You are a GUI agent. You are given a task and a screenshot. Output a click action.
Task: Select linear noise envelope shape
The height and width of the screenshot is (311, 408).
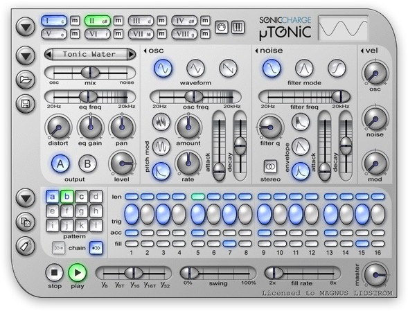tap(301, 147)
